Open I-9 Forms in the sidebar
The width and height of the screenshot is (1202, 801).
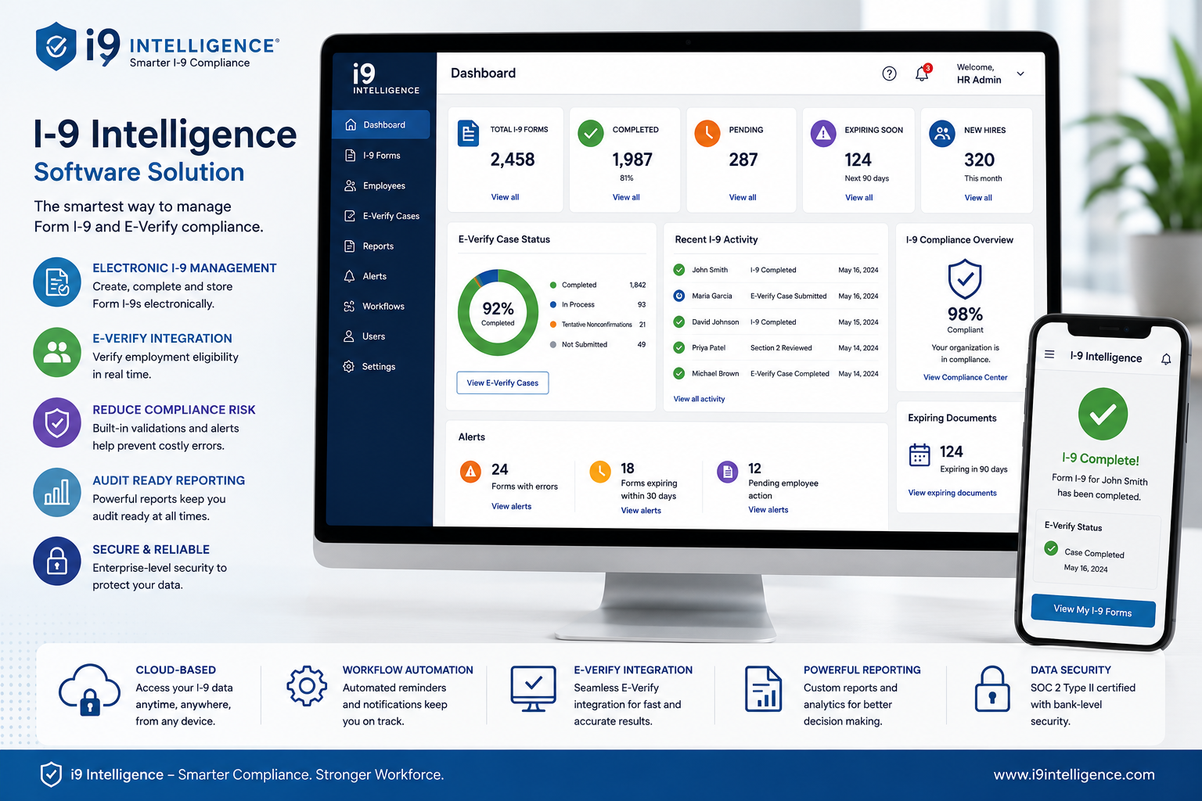tap(381, 155)
